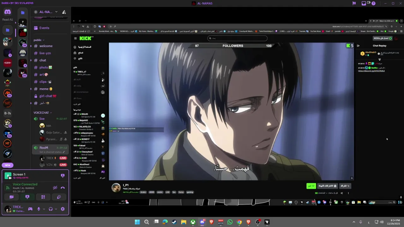Click the Read All button
This screenshot has width=404, height=227.
8,20
